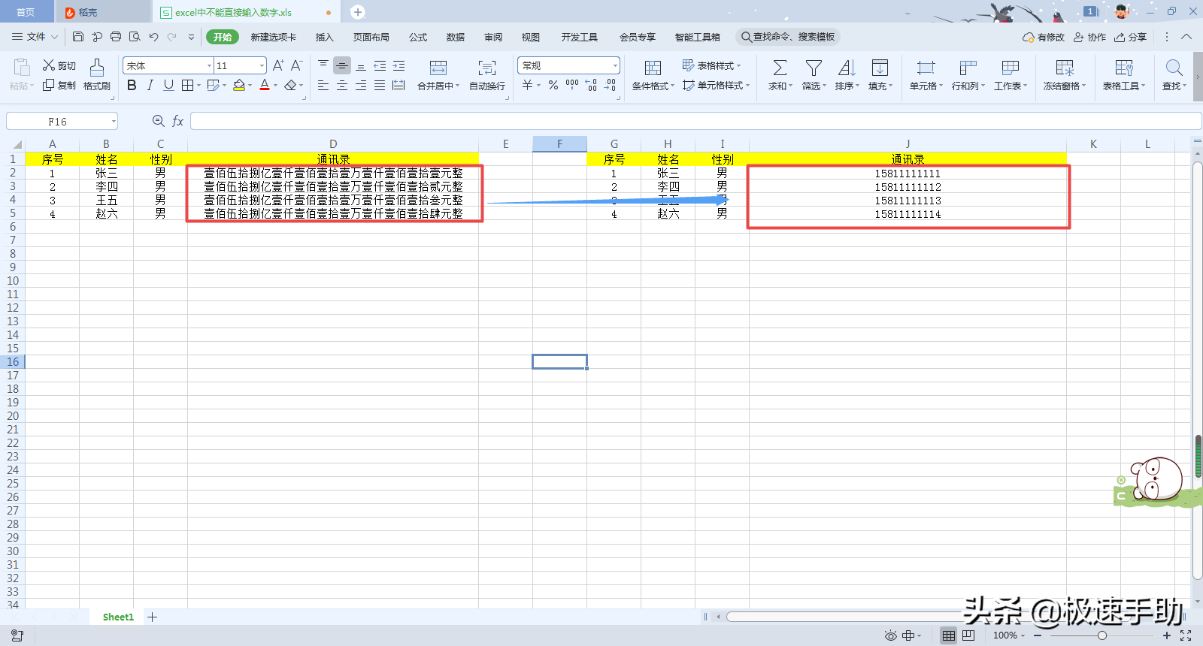
Task: Apply cell borders icon
Action: [x=188, y=86]
